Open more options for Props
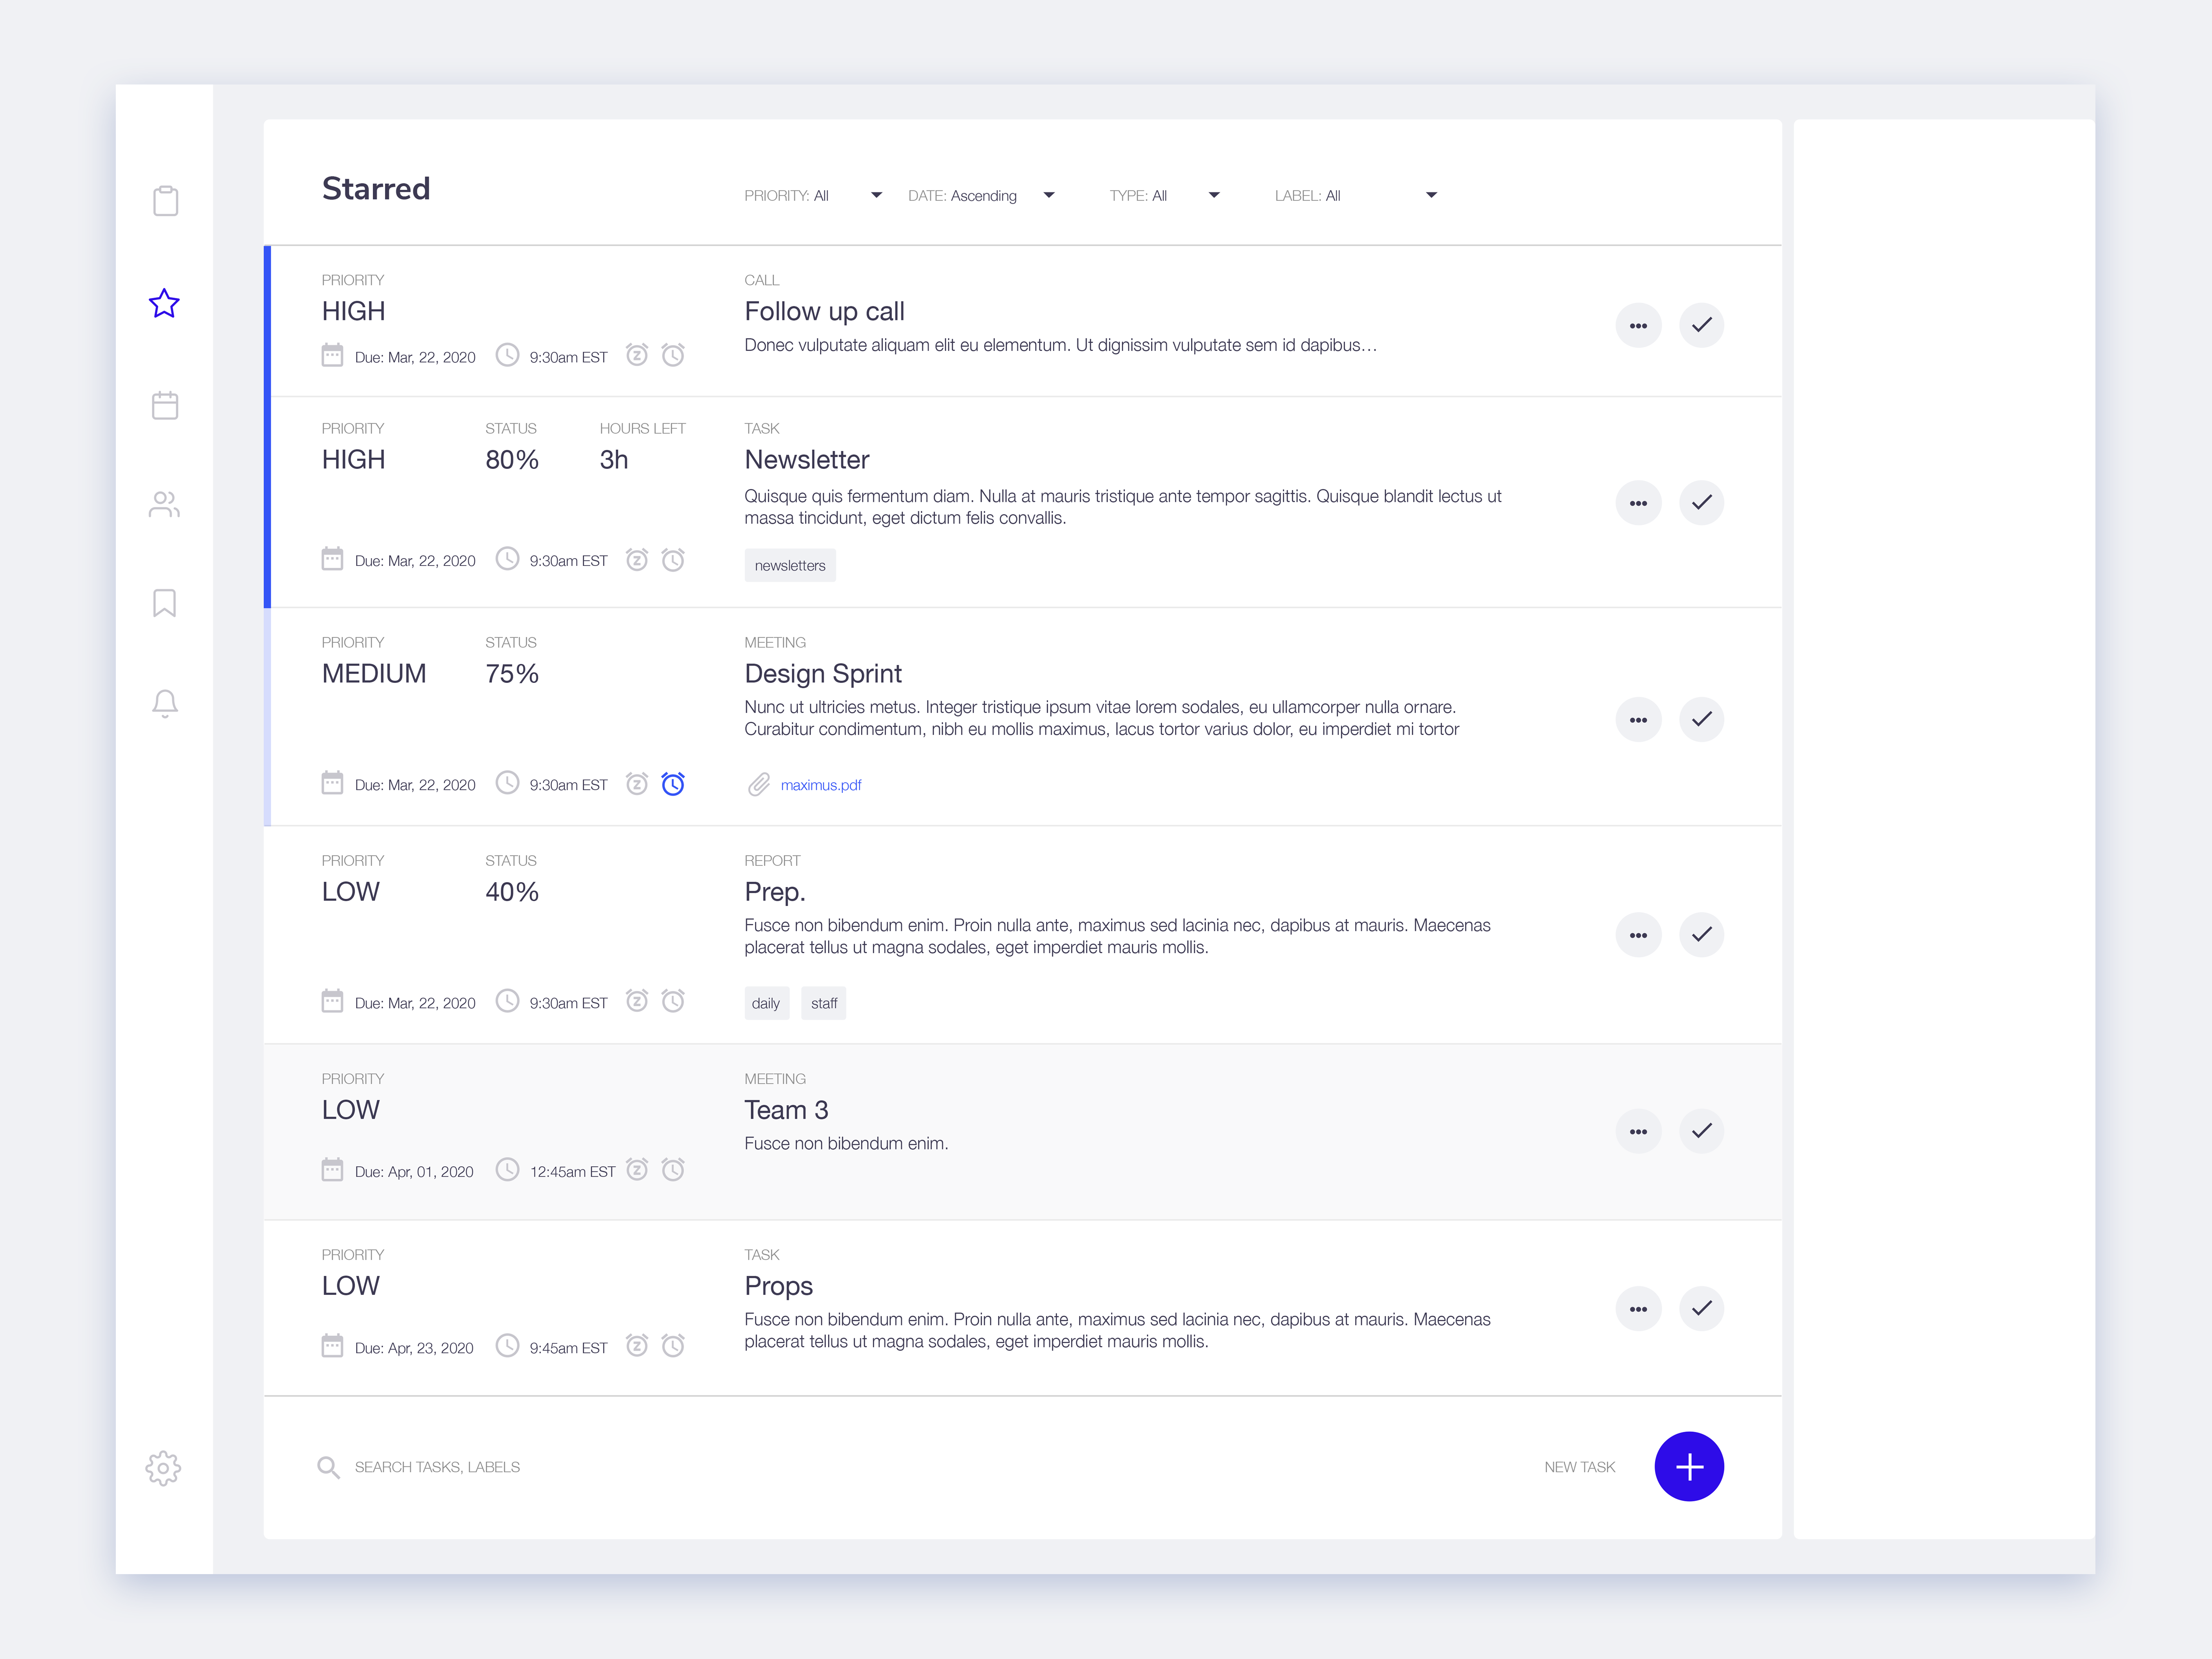The height and width of the screenshot is (1659, 2212). [1638, 1308]
